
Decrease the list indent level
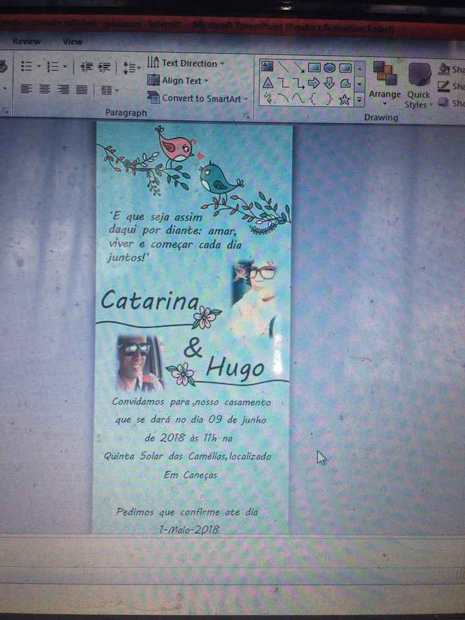pos(87,66)
